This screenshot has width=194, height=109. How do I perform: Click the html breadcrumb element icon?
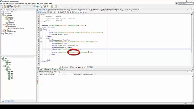click(38, 69)
